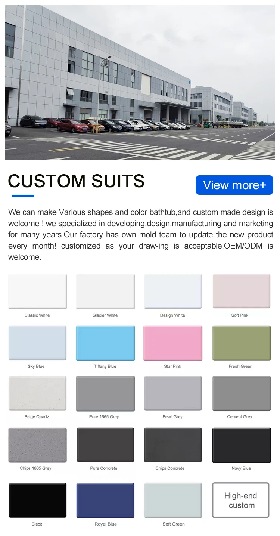Pick the Design White color sample
Viewport: 280px width, 536px height.
[x=173, y=291]
